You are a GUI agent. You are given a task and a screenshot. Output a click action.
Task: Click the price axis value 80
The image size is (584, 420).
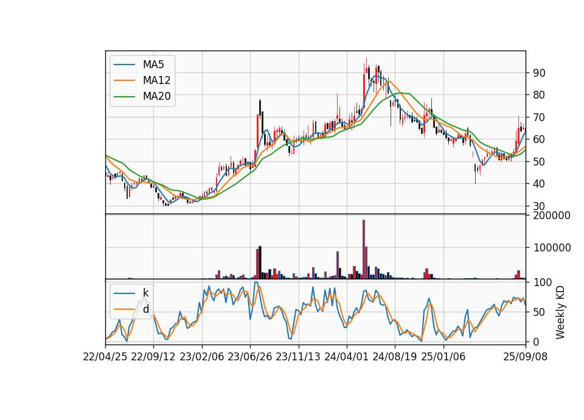(540, 95)
